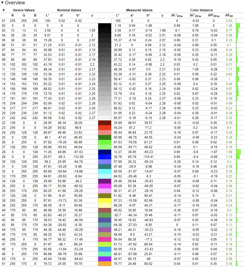Click the ΔC'00/w column header

pos(195,15)
